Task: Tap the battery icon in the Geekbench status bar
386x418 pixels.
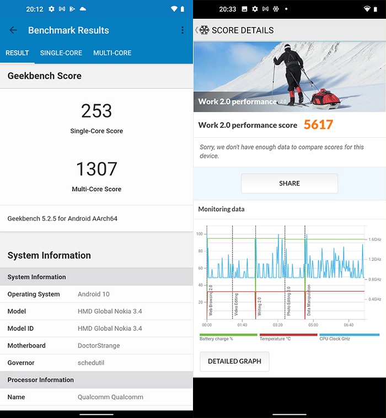Action: (x=183, y=9)
